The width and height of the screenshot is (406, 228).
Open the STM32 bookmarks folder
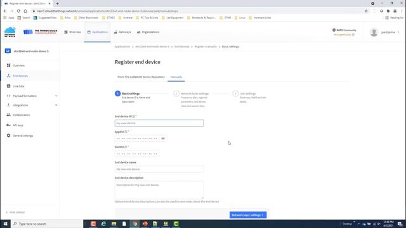click(x=108, y=18)
